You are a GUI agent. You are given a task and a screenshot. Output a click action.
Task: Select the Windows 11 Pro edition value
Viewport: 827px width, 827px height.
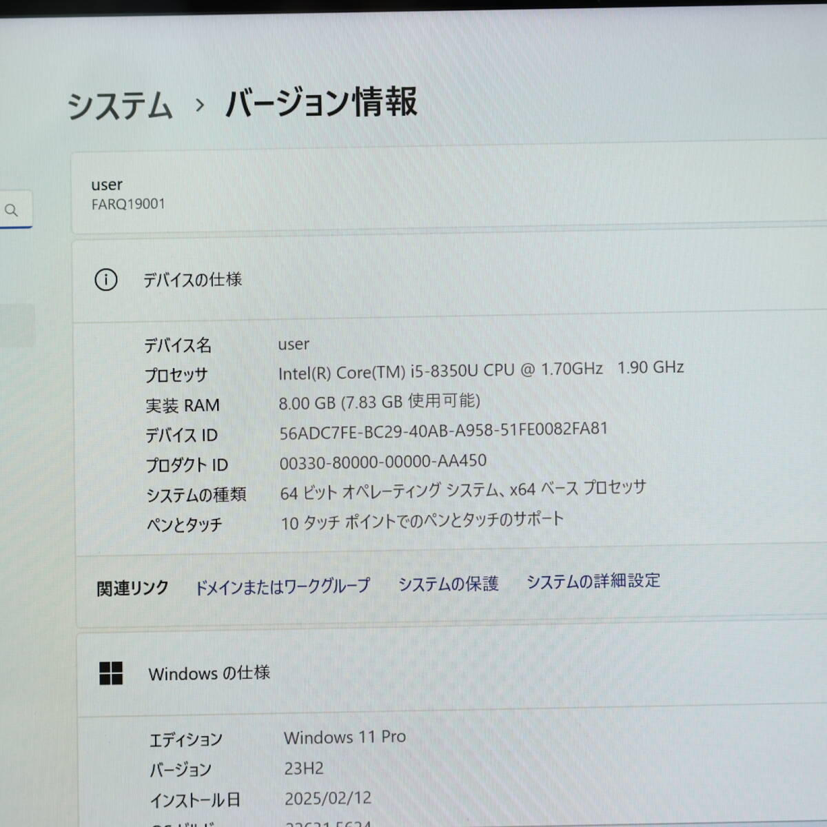click(345, 737)
